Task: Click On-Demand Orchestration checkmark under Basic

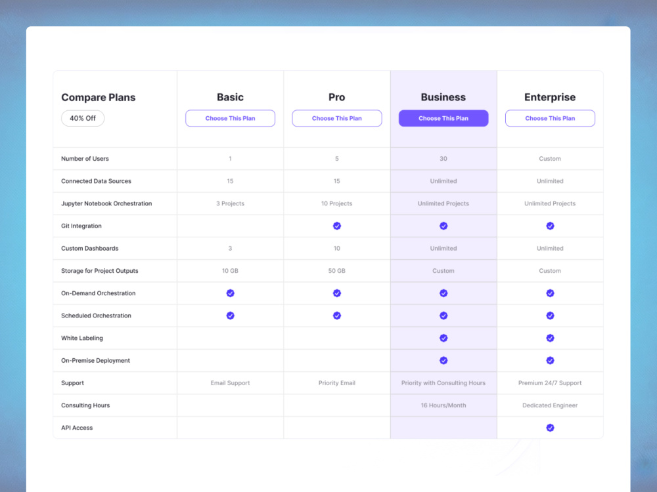Action: click(x=230, y=293)
